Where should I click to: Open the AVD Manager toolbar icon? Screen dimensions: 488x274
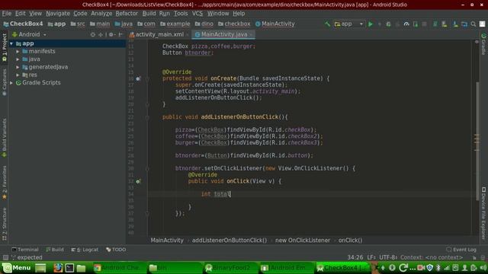445,24
